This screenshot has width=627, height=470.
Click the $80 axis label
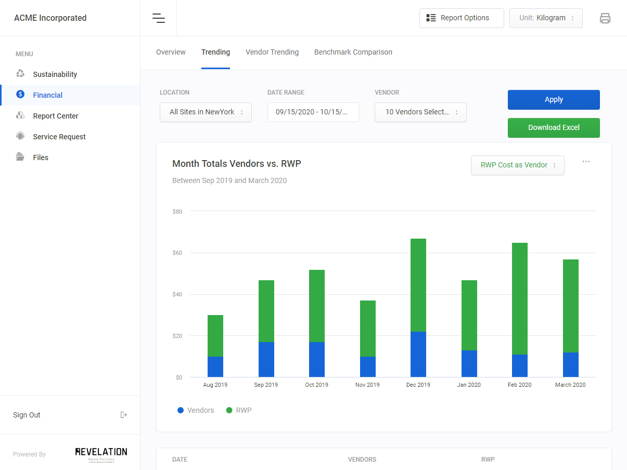[177, 212]
